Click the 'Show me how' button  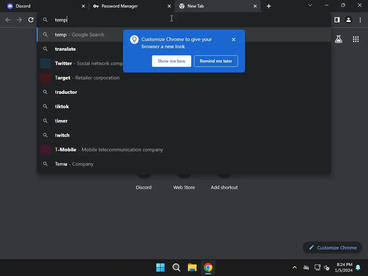click(171, 61)
